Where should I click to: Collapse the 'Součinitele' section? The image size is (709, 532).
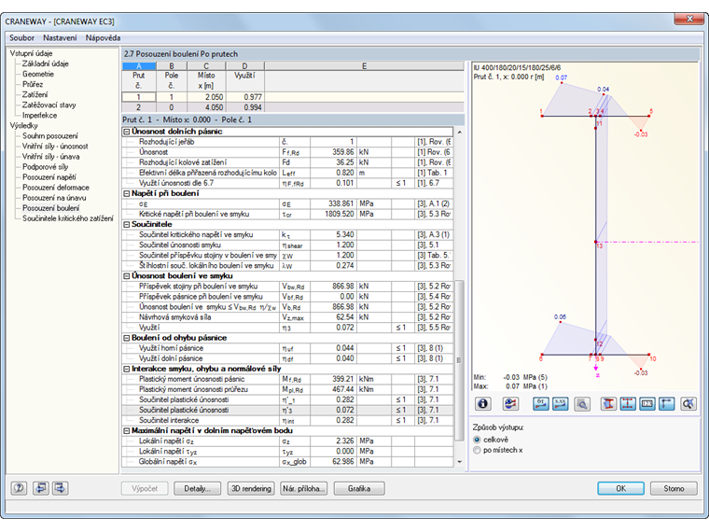pos(127,224)
